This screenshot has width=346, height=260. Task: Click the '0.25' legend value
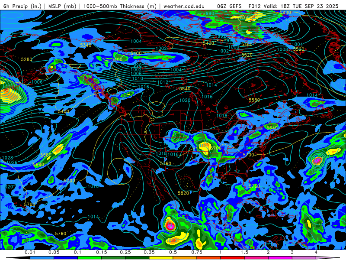[x=125, y=252]
